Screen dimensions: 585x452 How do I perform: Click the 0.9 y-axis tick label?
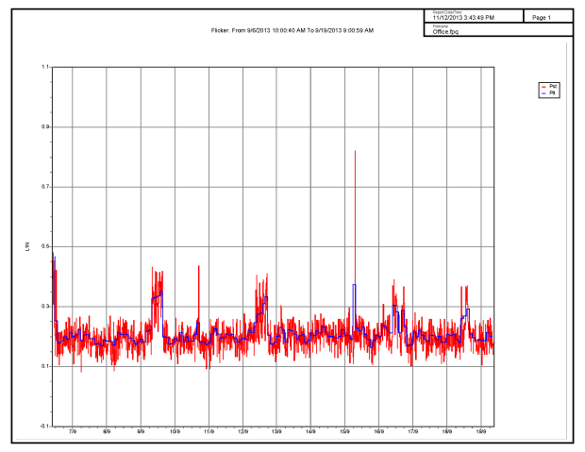[x=45, y=126]
